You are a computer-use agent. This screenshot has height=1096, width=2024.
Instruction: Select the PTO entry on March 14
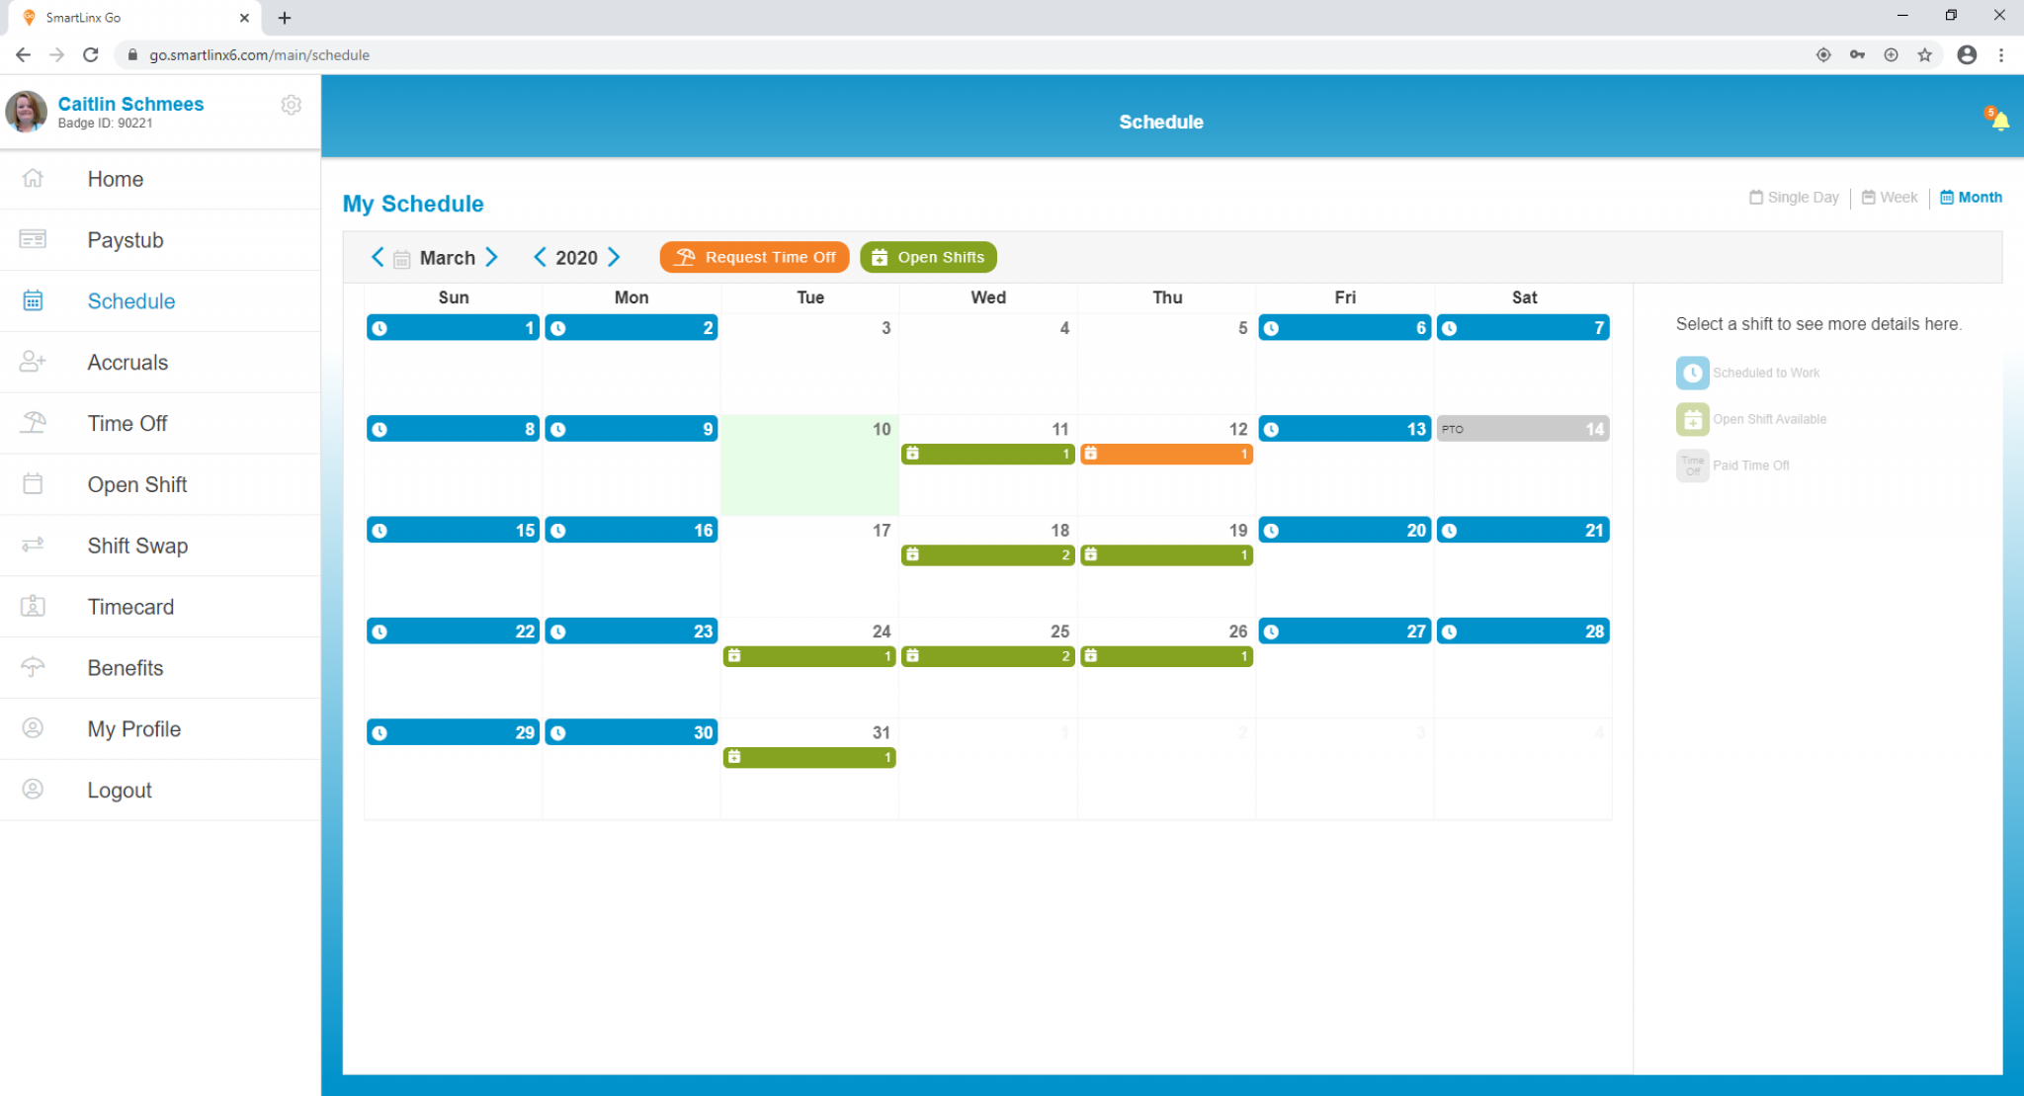point(1522,428)
